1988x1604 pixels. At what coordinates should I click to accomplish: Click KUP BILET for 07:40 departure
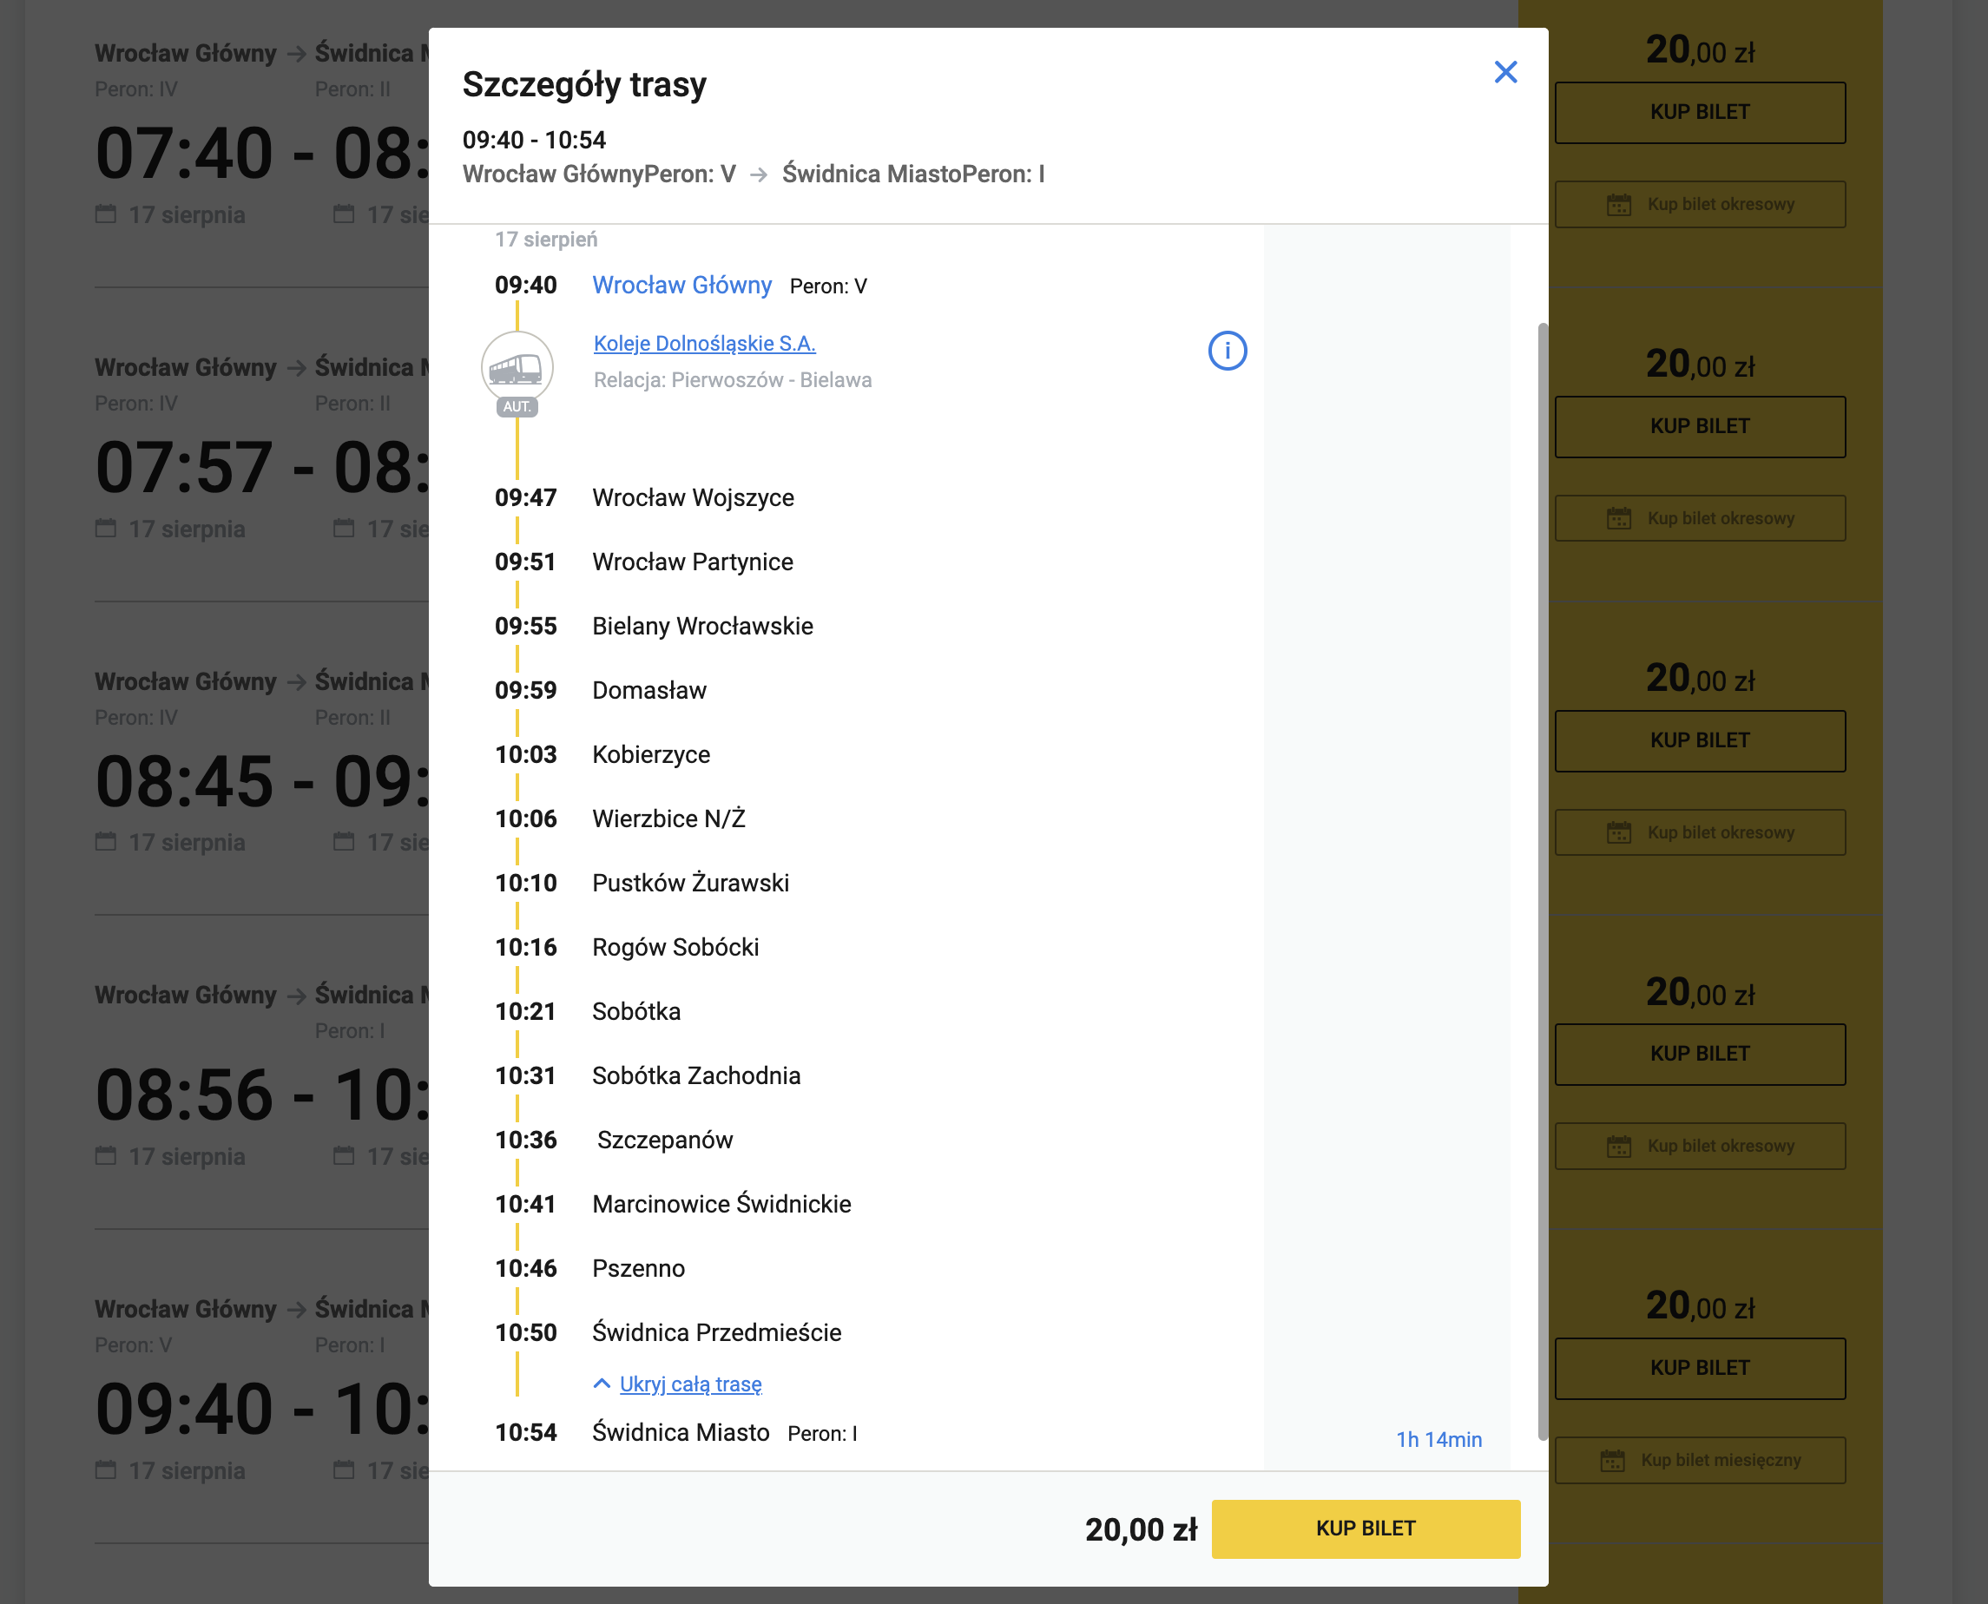tap(1698, 111)
